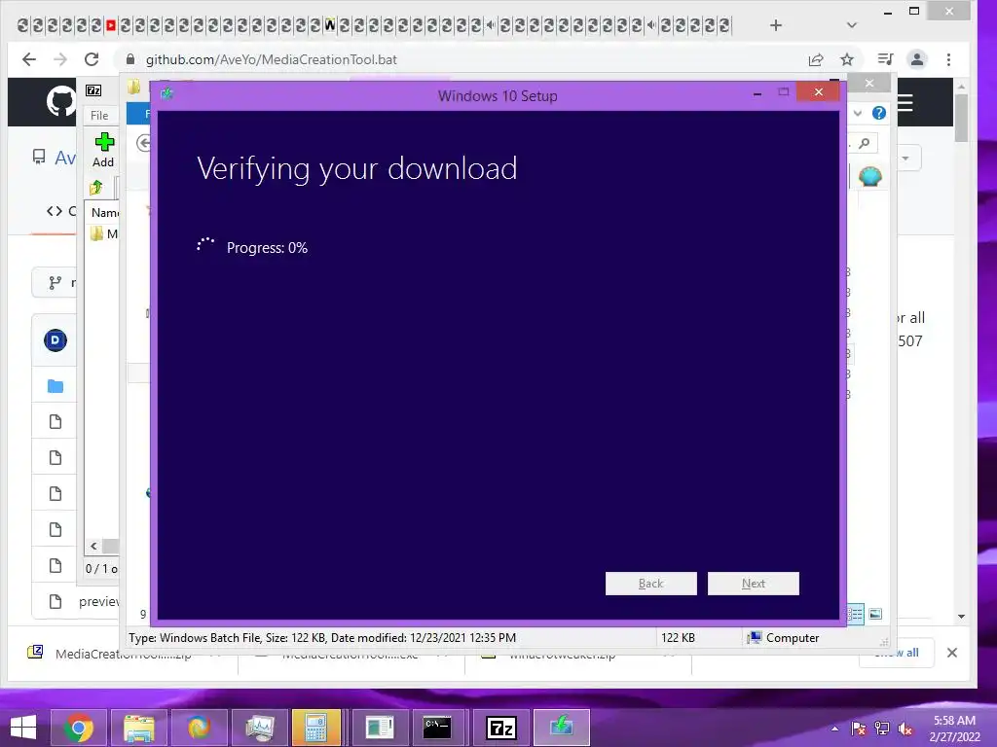Image resolution: width=997 pixels, height=747 pixels.
Task: Select the M folder in 7-Zip list
Action: pos(105,233)
